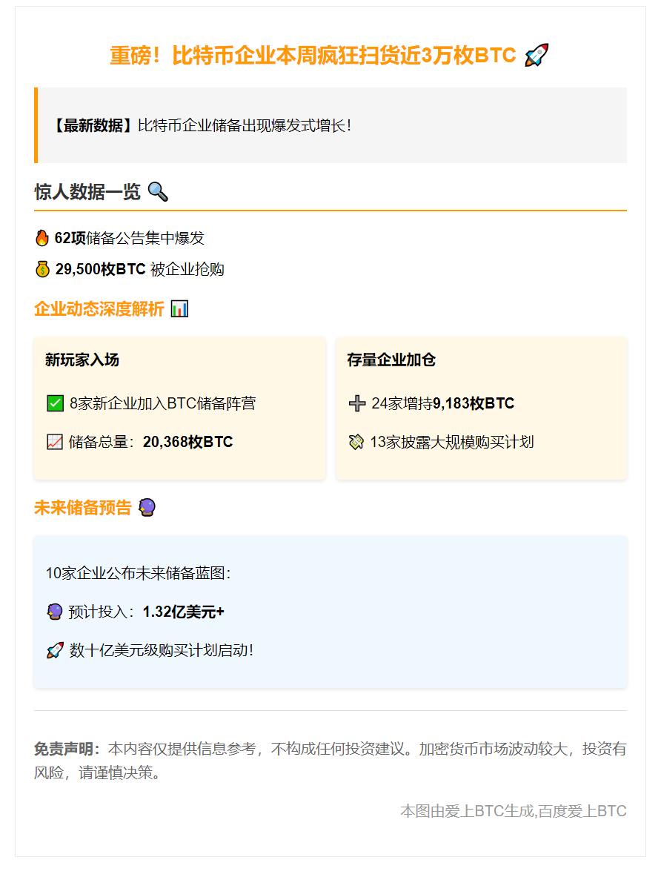Viewport: 661px width, 880px height.
Task: Click the value 1.32亿美元+
Action: tap(184, 612)
